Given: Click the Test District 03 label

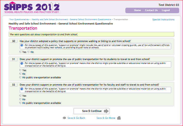Looking at the screenshot, I should click(169, 5).
